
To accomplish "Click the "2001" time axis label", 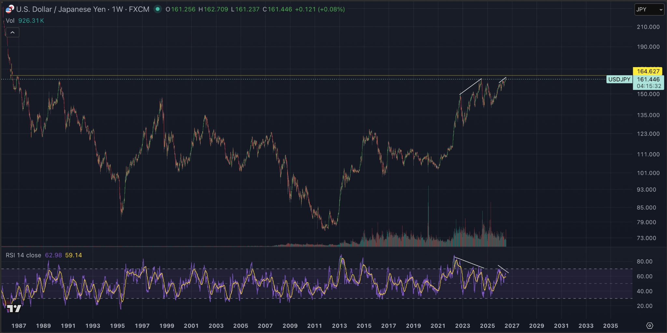I will pos(191,326).
